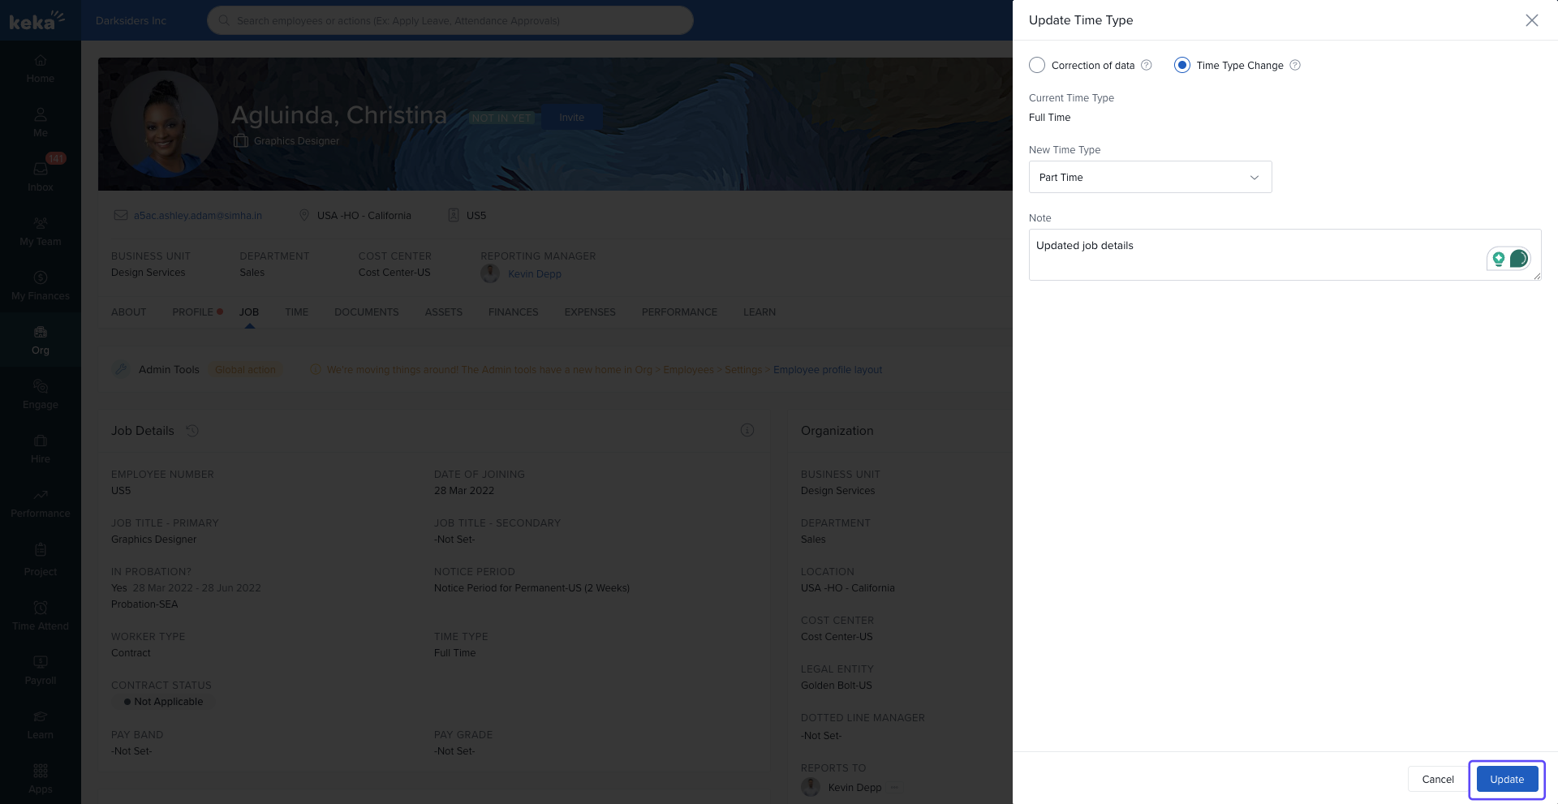The image size is (1558, 804).
Task: Open Home from the sidebar
Action: point(40,68)
